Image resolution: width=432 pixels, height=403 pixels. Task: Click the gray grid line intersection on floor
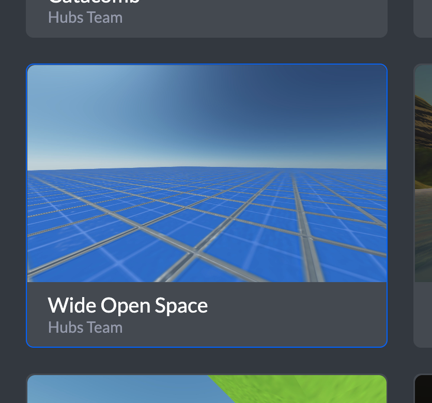pyautogui.click(x=196, y=252)
